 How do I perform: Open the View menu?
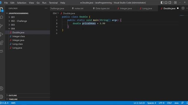31,3
